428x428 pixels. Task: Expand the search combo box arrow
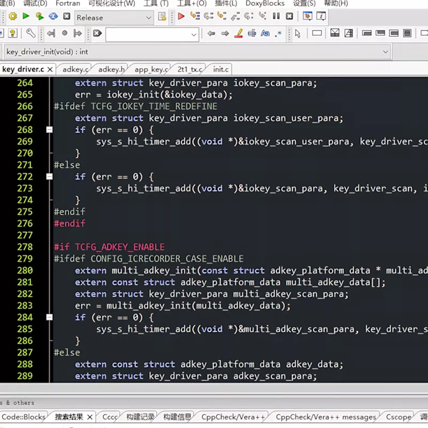point(194,35)
